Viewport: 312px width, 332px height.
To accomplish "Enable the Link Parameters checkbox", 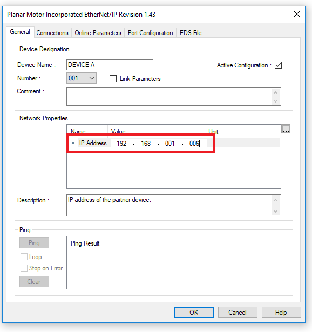I will click(x=113, y=79).
